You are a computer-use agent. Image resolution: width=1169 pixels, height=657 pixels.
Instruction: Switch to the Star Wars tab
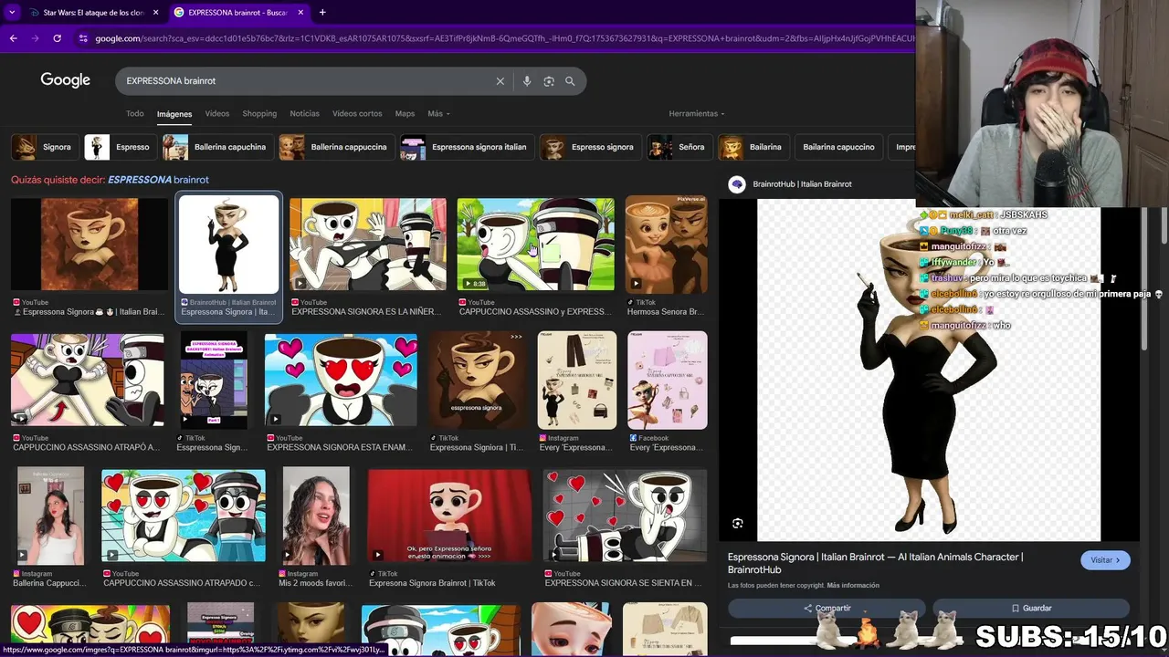pyautogui.click(x=93, y=12)
